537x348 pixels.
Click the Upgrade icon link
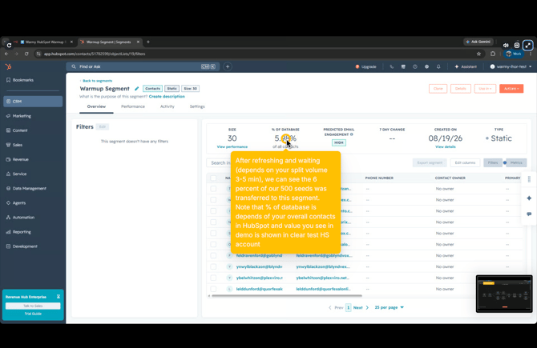click(x=365, y=66)
